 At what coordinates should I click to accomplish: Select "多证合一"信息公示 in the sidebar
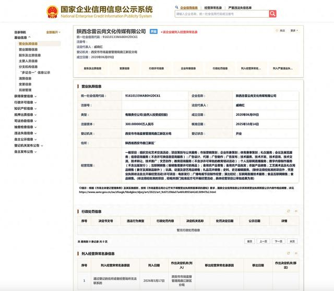click(35, 72)
